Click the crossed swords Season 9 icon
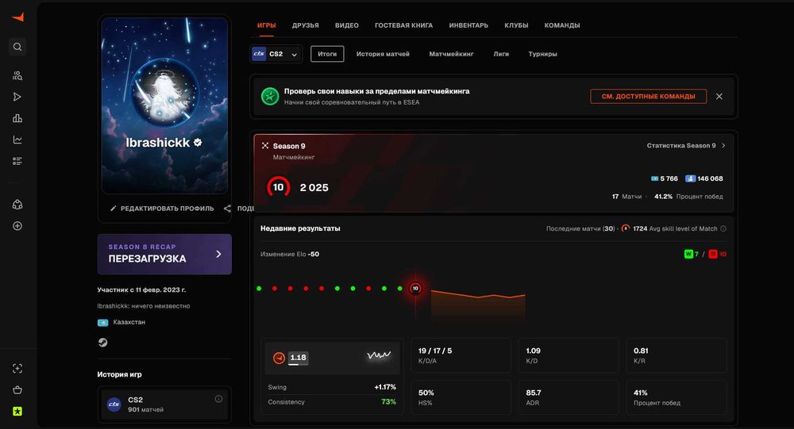Image resolution: width=794 pixels, height=429 pixels. [x=265, y=146]
